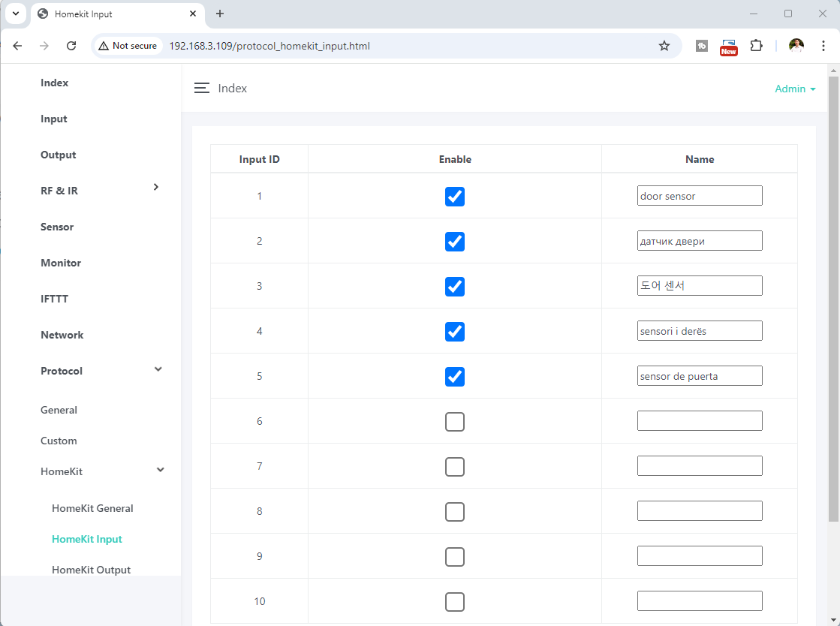Collapse the Protocol sidebar section
840x626 pixels.
click(158, 369)
